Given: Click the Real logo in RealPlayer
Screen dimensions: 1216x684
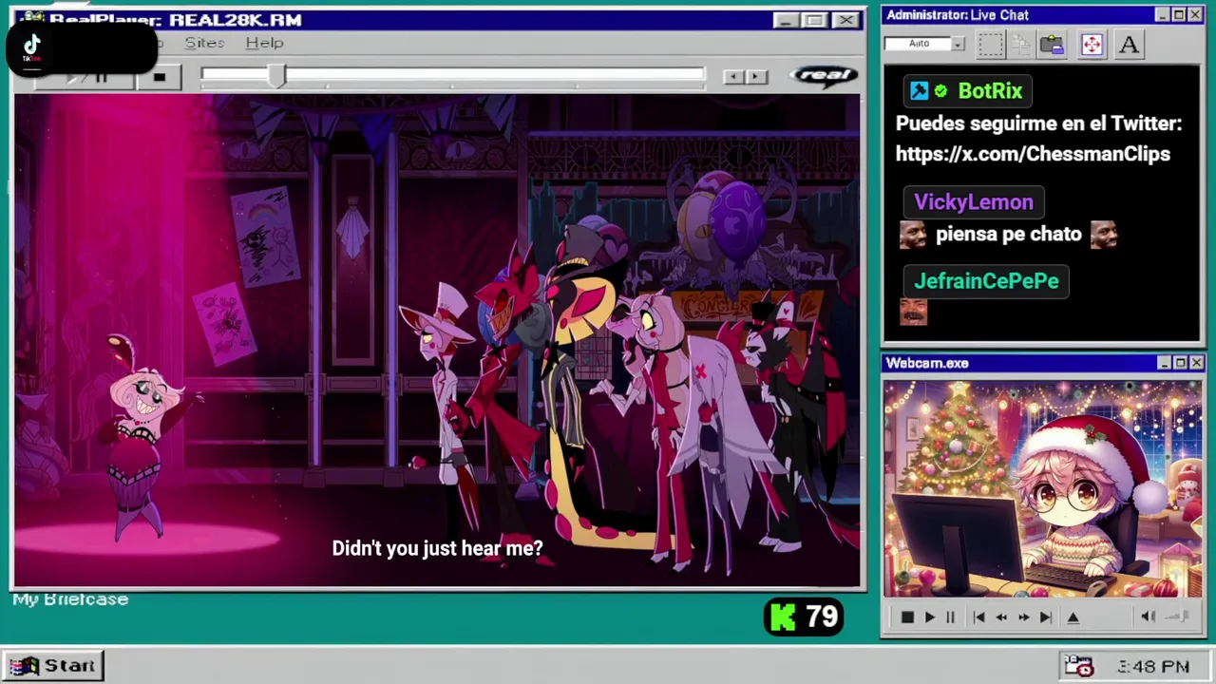Looking at the screenshot, I should coord(825,76).
